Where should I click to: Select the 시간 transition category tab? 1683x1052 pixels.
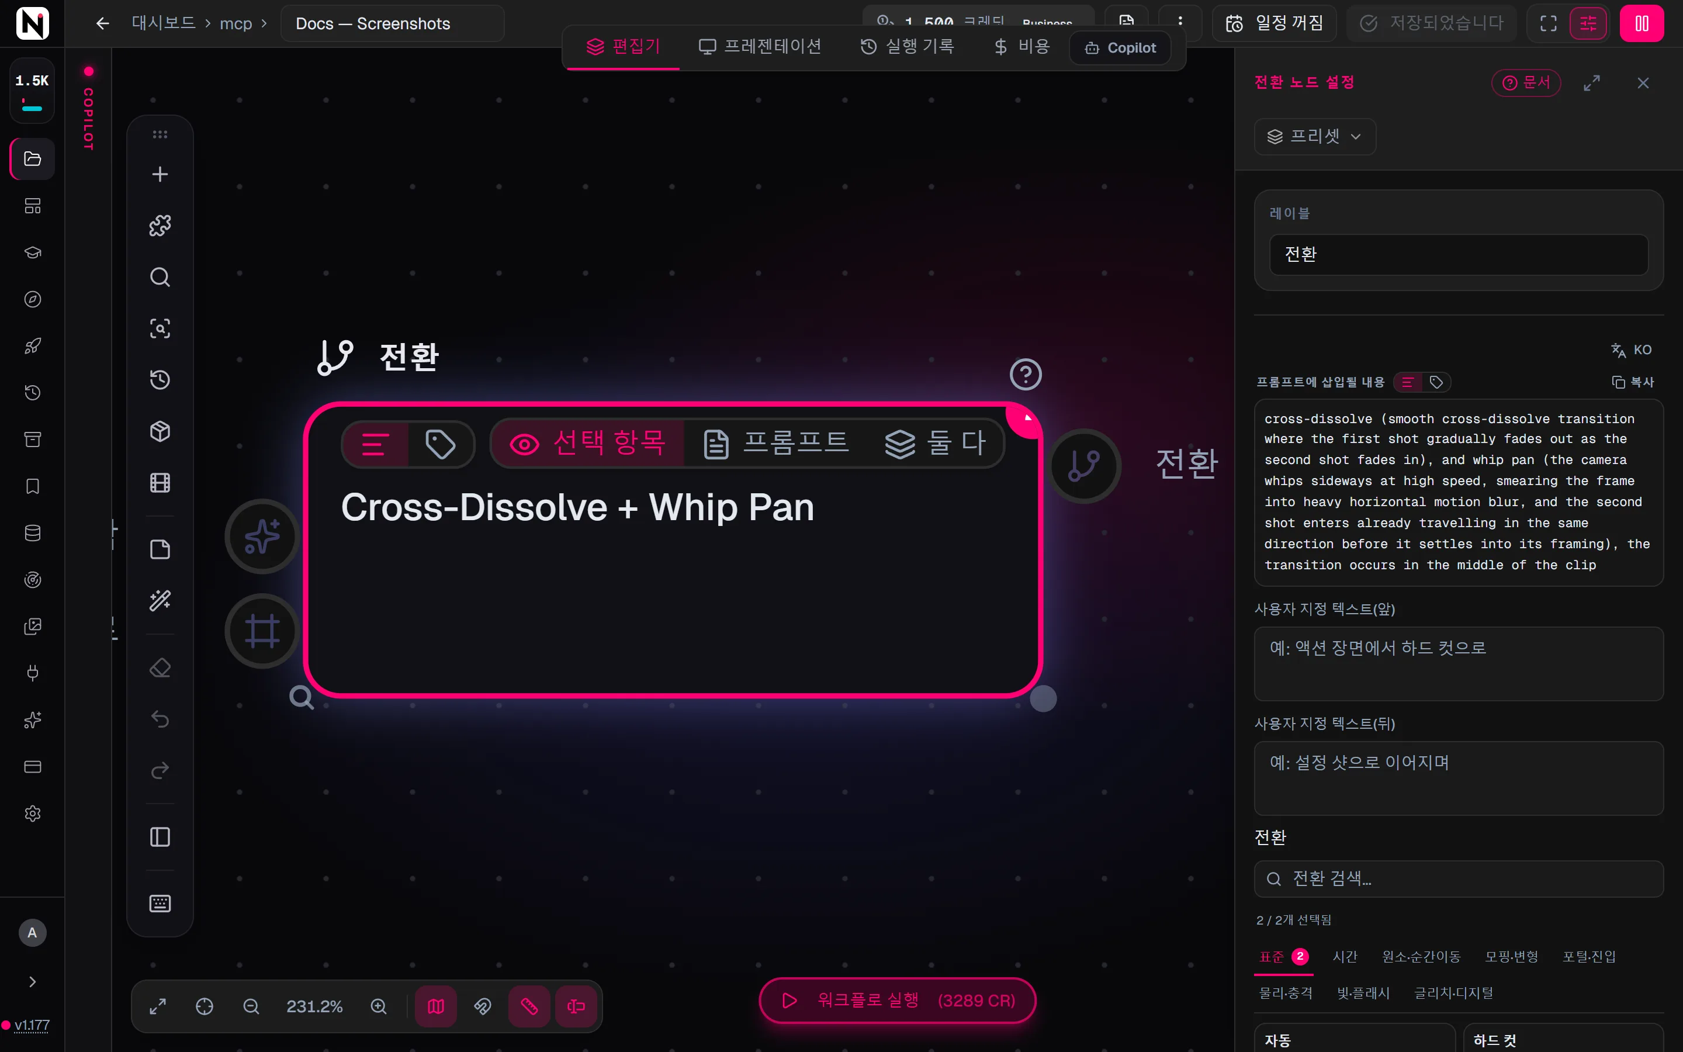[1344, 957]
